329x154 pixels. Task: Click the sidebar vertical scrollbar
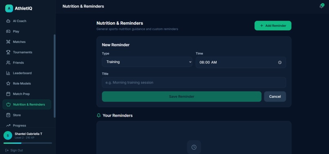pos(55,76)
